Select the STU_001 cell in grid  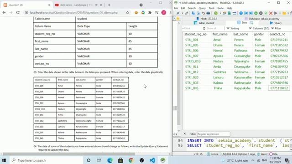click(x=192, y=40)
